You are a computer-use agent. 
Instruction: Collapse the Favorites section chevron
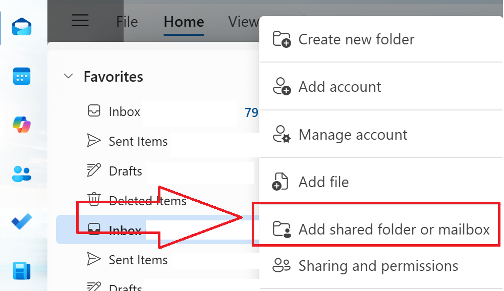pos(68,76)
